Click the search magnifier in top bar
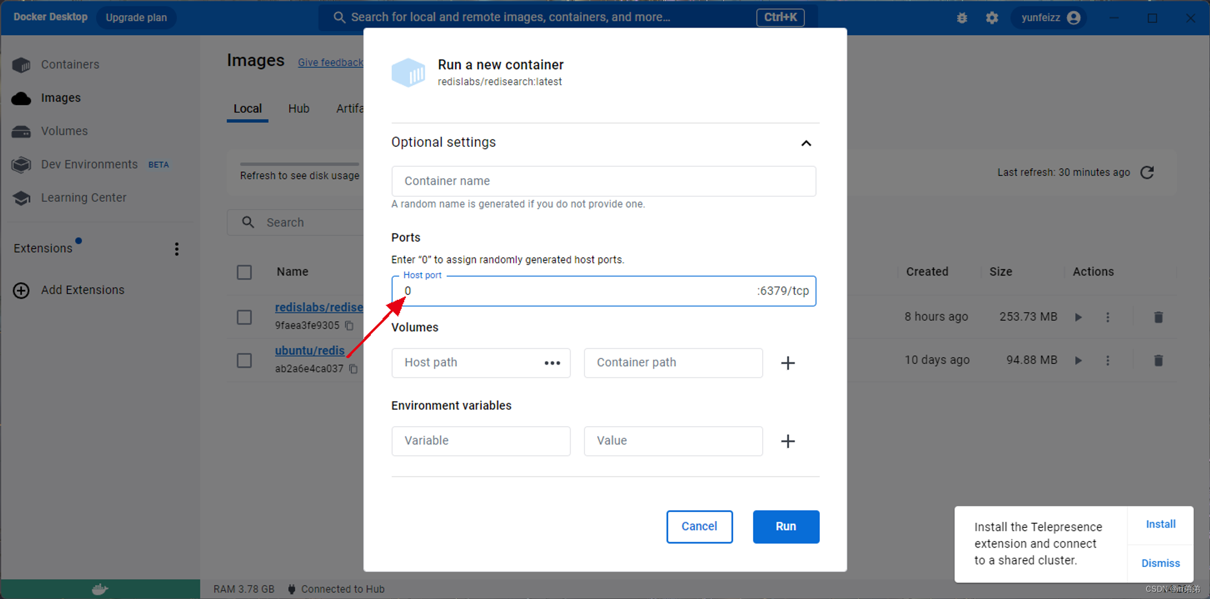Viewport: 1210px width, 599px height. coord(339,18)
